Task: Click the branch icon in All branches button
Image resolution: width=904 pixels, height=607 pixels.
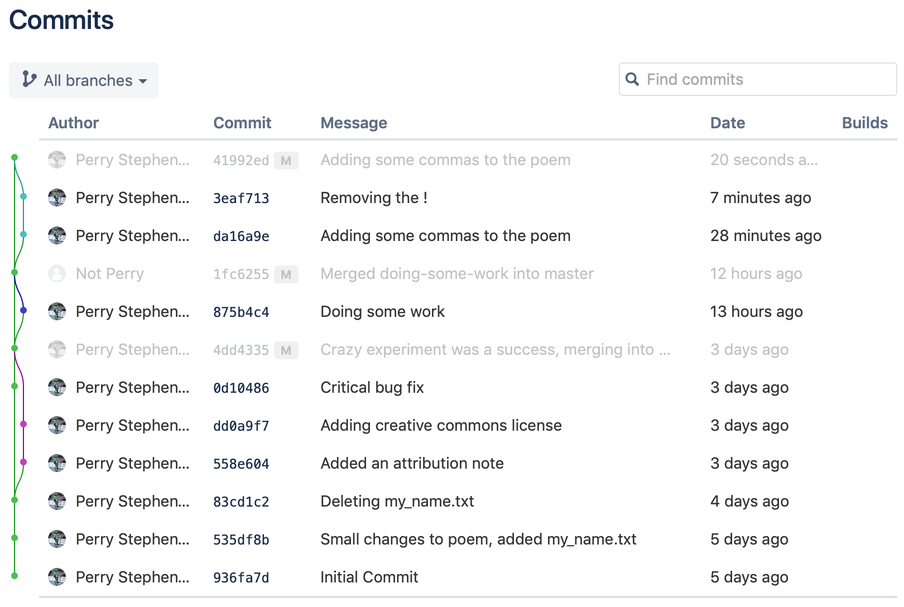Action: tap(29, 80)
